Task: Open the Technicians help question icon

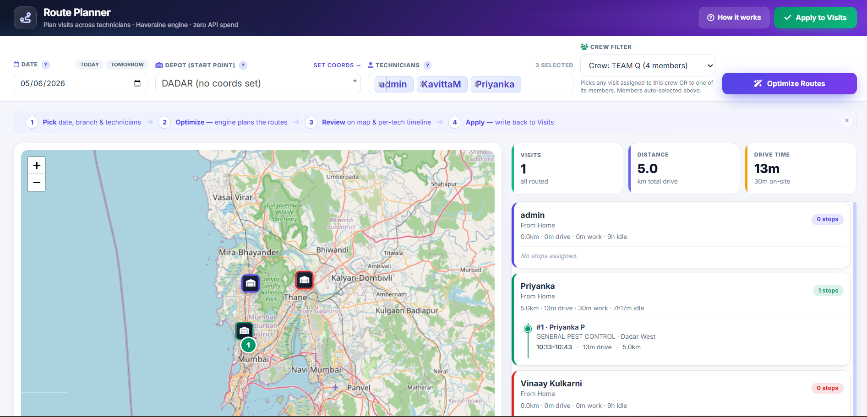Action: point(427,65)
